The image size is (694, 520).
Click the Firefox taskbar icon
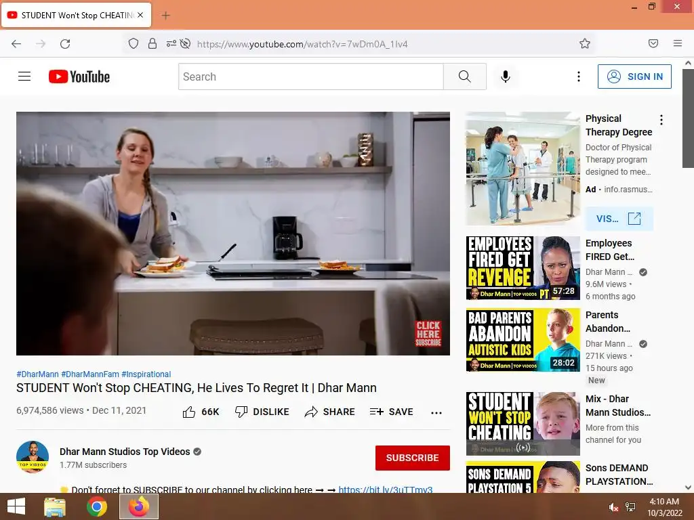[x=139, y=506]
